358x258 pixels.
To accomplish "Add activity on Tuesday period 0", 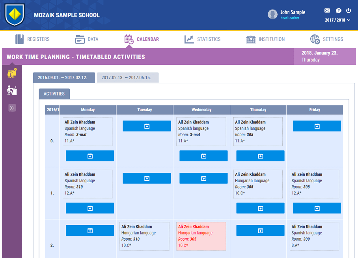I will click(147, 126).
